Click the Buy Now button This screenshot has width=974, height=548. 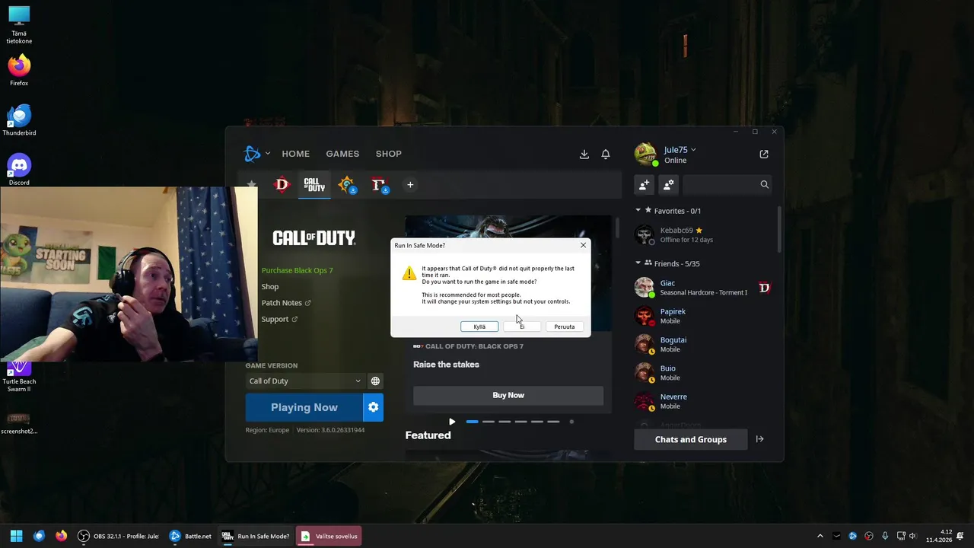click(508, 395)
